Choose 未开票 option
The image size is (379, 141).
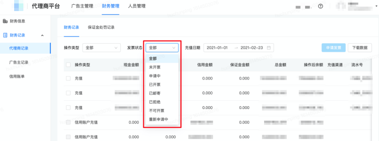162,67
